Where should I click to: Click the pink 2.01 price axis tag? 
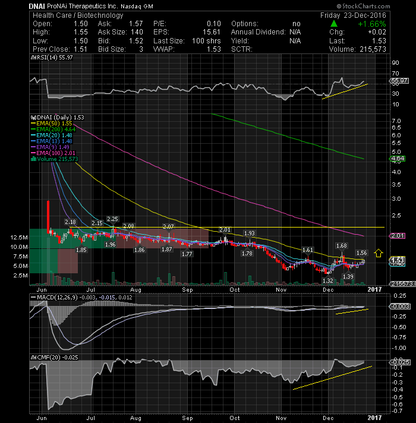coord(398,236)
